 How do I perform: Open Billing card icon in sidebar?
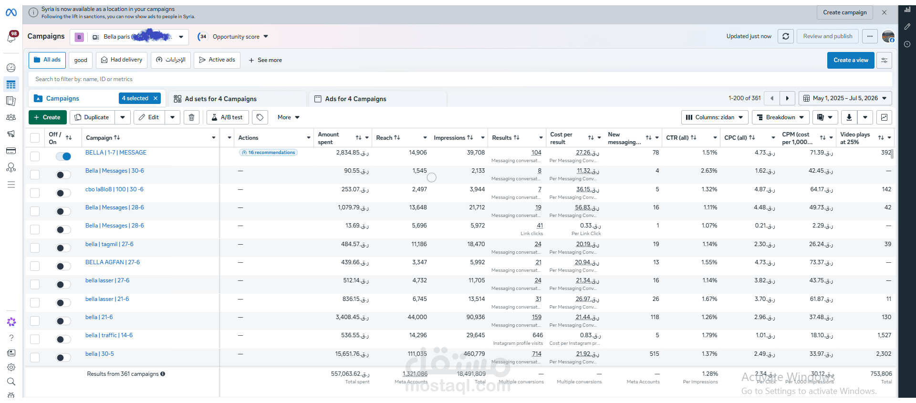click(x=11, y=151)
